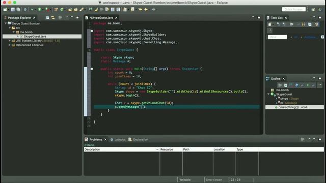Click the Quick Access search field
This screenshot has height=183, width=326.
294,9
